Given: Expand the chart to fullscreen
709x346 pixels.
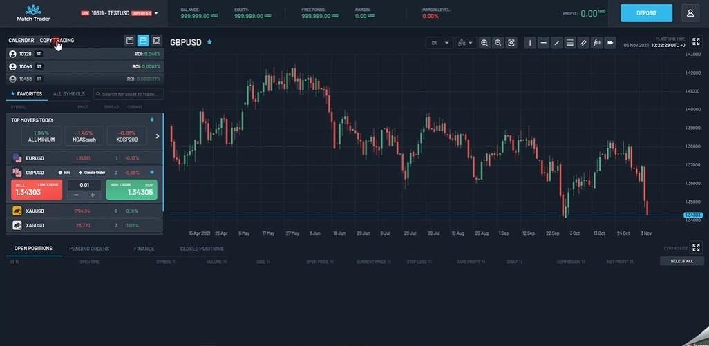Looking at the screenshot, I should tap(696, 42).
